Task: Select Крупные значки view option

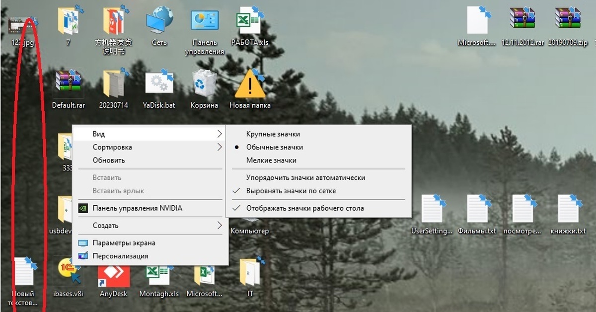Action: (273, 134)
